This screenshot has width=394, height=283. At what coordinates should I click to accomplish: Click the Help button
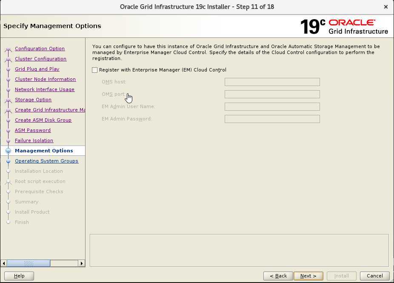19,276
